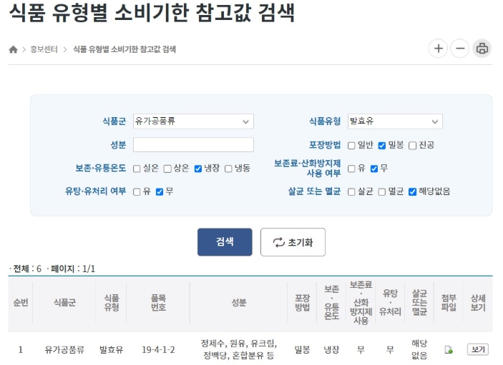Open the 식품군 dropdown showing 유가공품류
The image size is (503, 365).
click(193, 121)
